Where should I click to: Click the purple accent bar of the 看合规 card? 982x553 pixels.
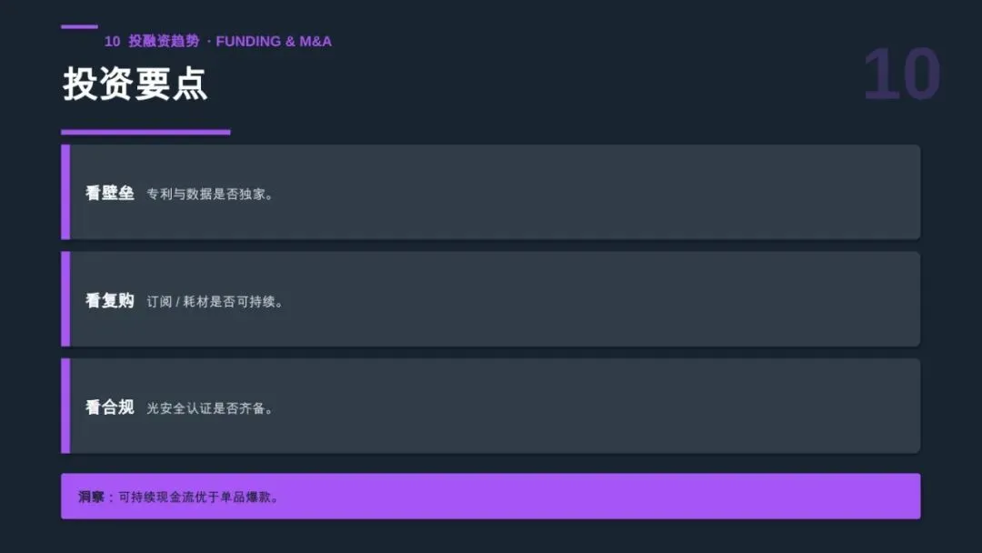click(65, 406)
